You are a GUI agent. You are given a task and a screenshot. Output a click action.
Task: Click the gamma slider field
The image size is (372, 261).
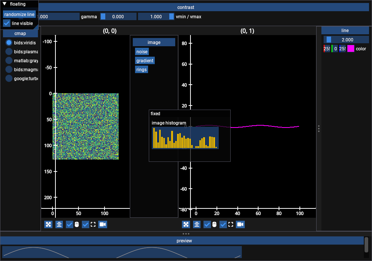pos(59,17)
